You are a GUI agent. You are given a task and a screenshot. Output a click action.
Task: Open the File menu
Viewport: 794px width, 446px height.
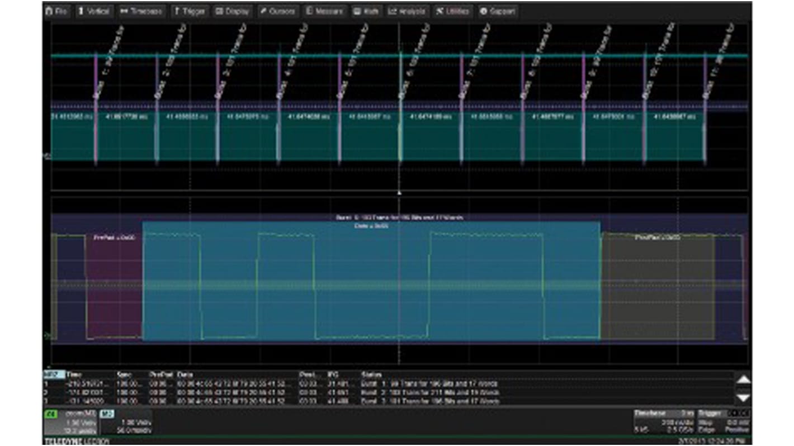58,11
